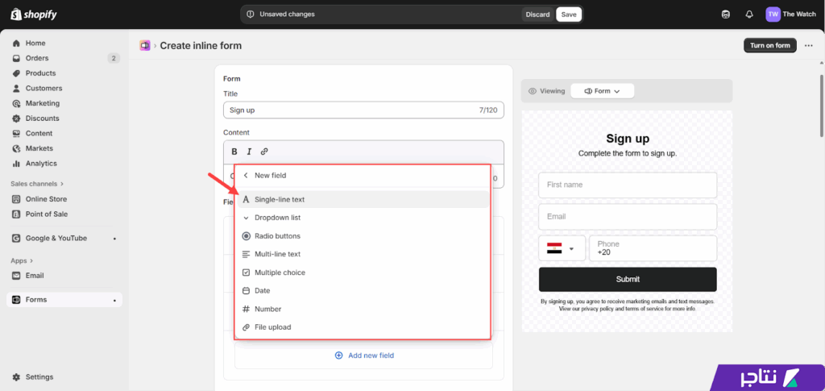Click the Forms app icon in breadcrumb

tap(145, 46)
